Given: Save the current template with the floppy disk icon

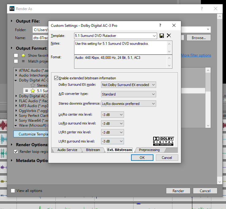Looking at the screenshot, I should point(162,36).
